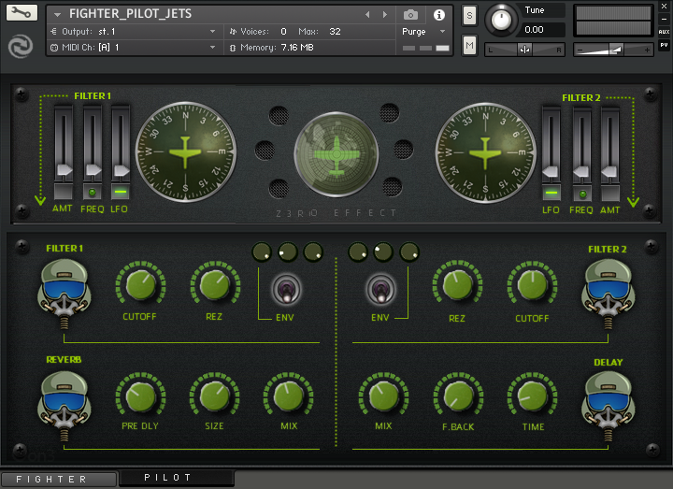Click the center radar plane display

click(336, 154)
